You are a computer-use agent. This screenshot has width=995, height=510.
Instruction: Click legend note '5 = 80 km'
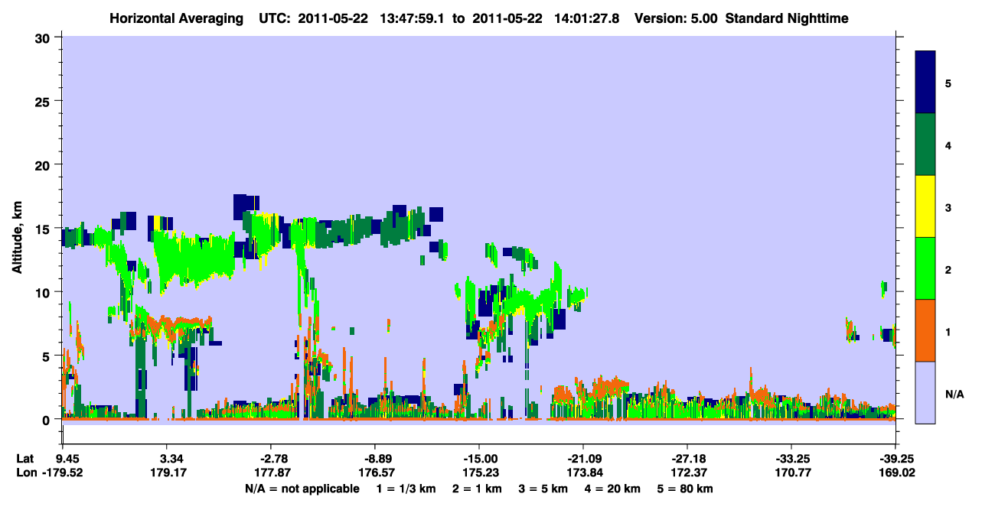click(x=686, y=489)
